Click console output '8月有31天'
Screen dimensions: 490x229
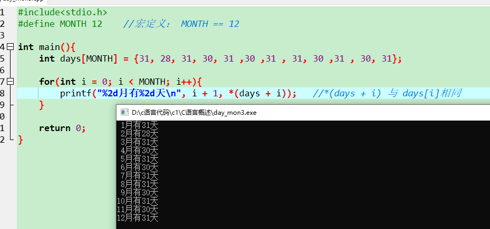(140, 184)
